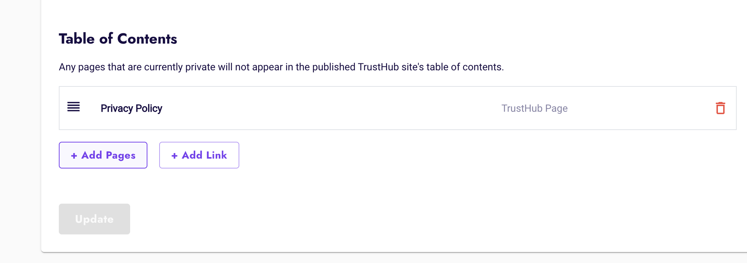Click the Table of Contents heading
Image resolution: width=747 pixels, height=263 pixels.
tap(118, 38)
